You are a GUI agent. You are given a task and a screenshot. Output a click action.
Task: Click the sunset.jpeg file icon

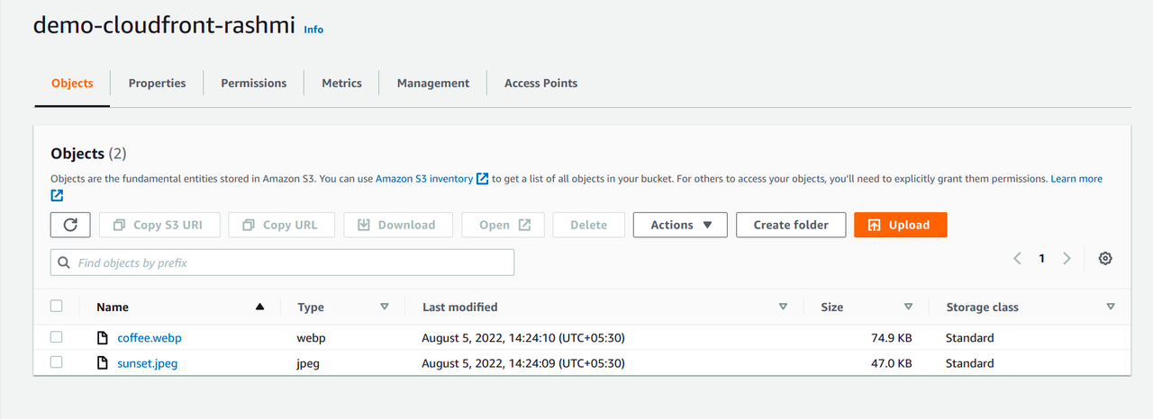pos(103,363)
